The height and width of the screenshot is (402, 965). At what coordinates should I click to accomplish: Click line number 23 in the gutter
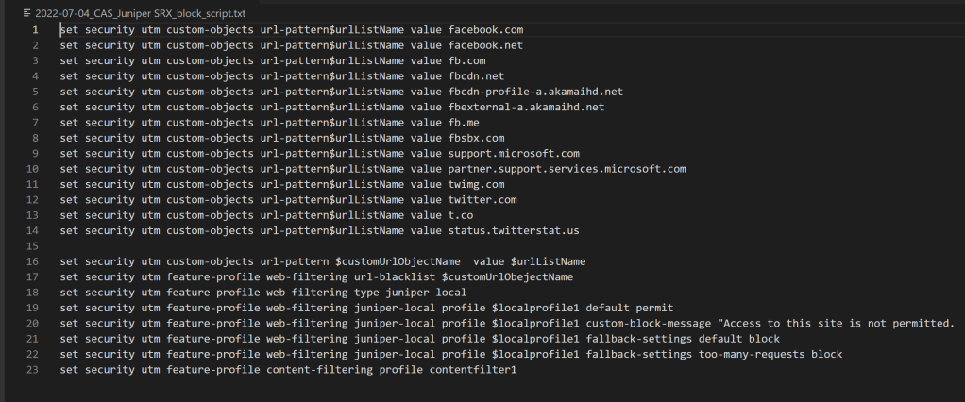[33, 369]
